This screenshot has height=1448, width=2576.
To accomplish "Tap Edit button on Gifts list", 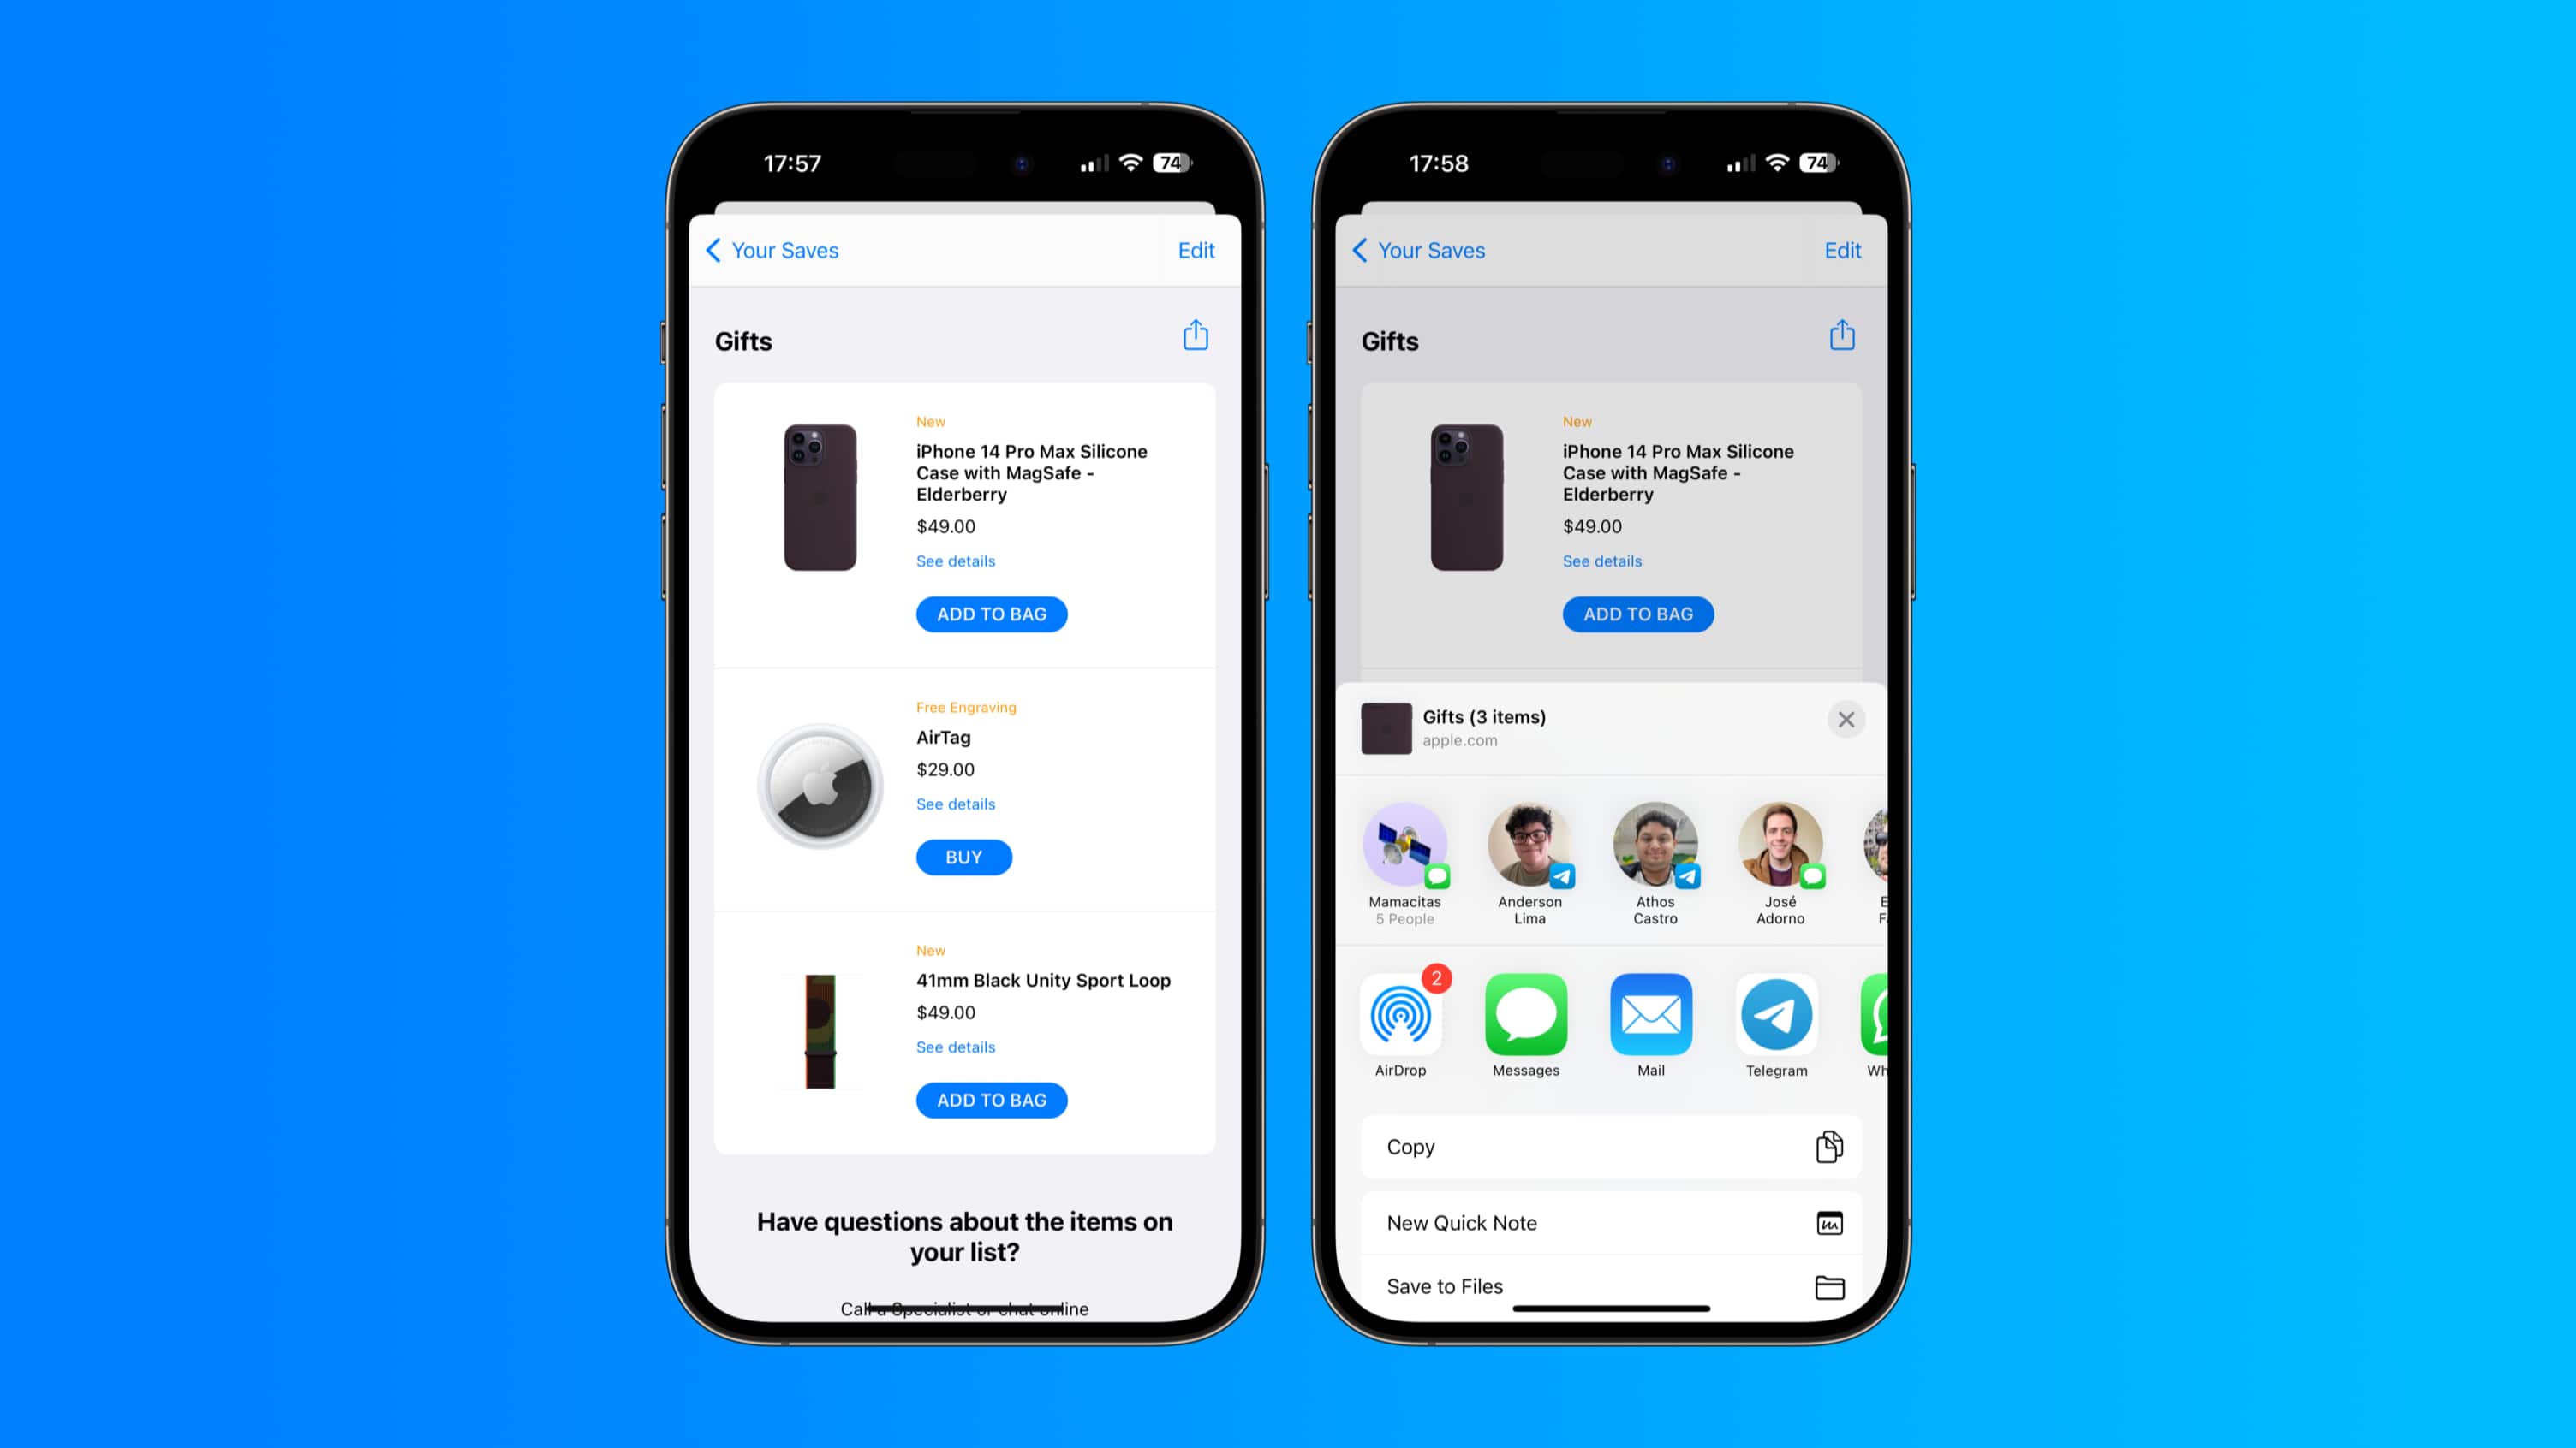I will (x=1196, y=249).
